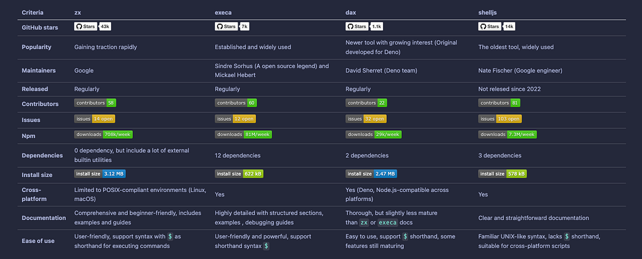Image resolution: width=642 pixels, height=259 pixels.
Task: Open execa downloads 81M/week badge
Action: (243, 135)
